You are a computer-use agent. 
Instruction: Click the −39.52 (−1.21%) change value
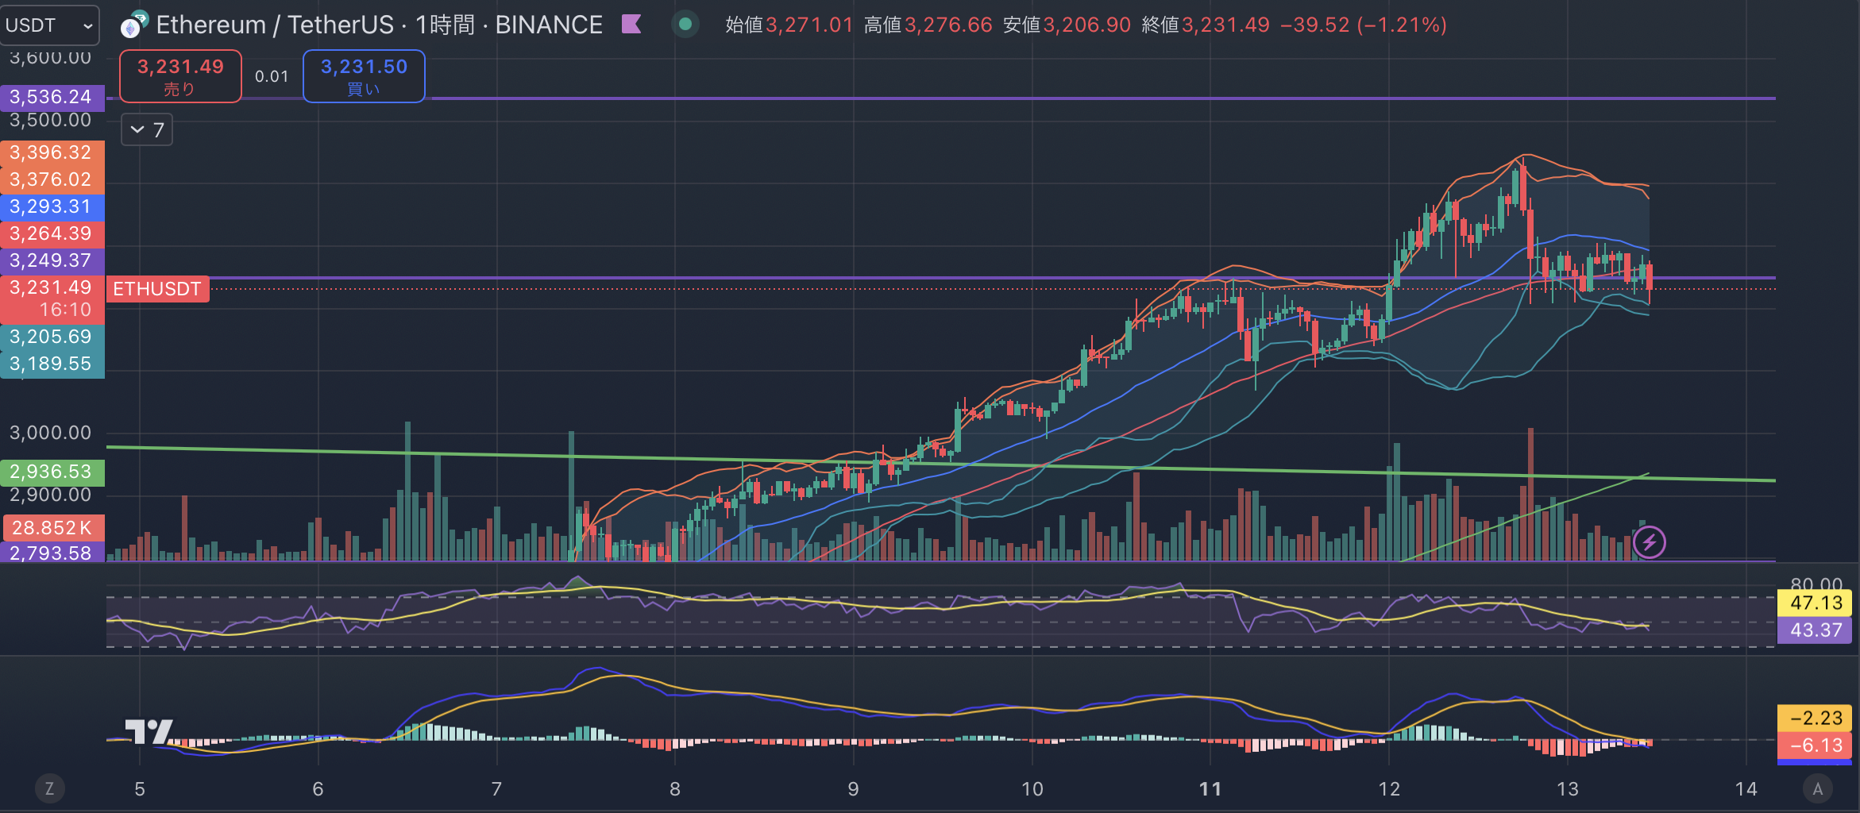pyautogui.click(x=1363, y=25)
